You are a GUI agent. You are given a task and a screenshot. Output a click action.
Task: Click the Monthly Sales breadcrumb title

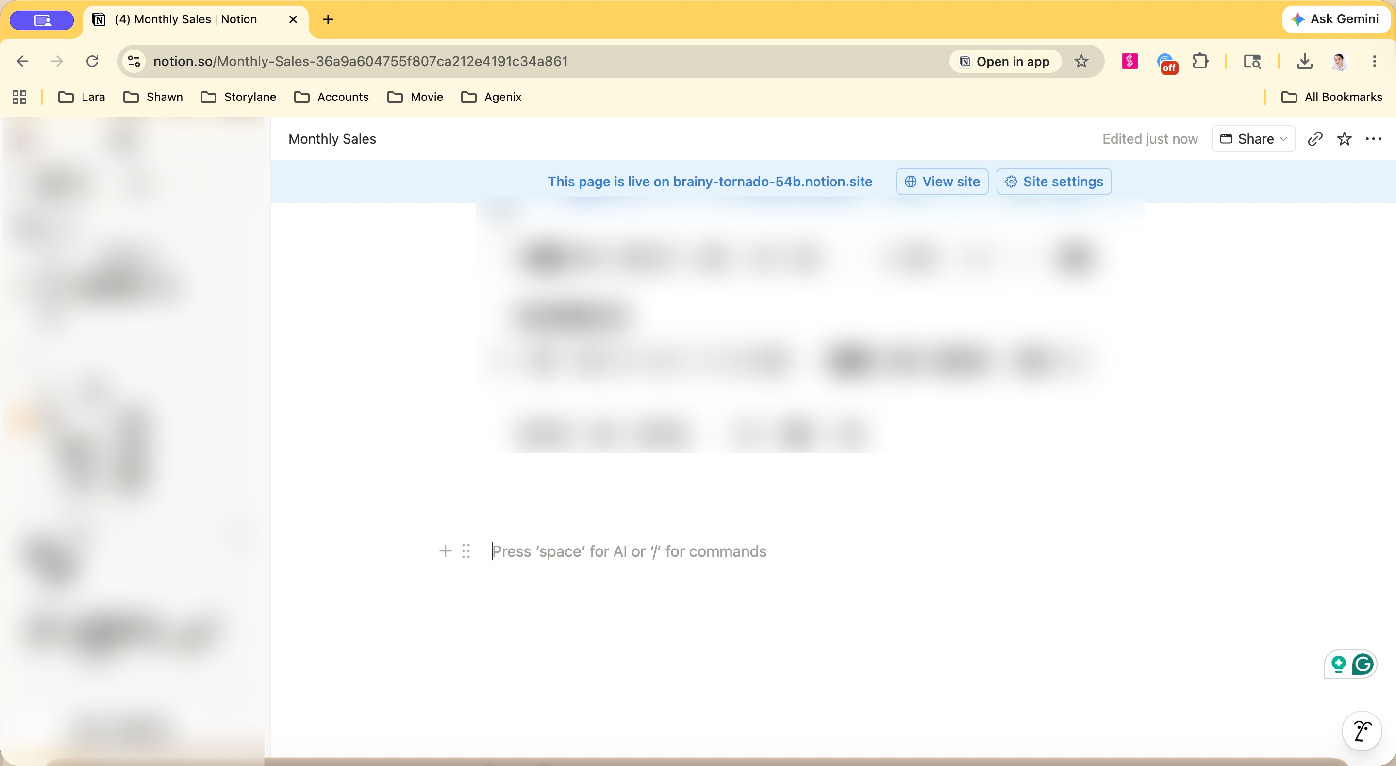coord(332,139)
